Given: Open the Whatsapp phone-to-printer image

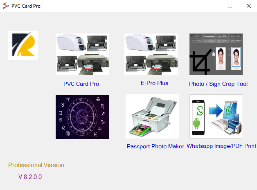Looking at the screenshot, I should coord(216,116).
